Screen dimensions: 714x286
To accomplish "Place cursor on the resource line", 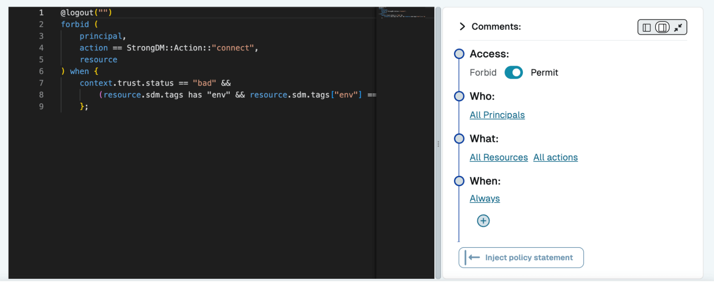I will 98,60.
